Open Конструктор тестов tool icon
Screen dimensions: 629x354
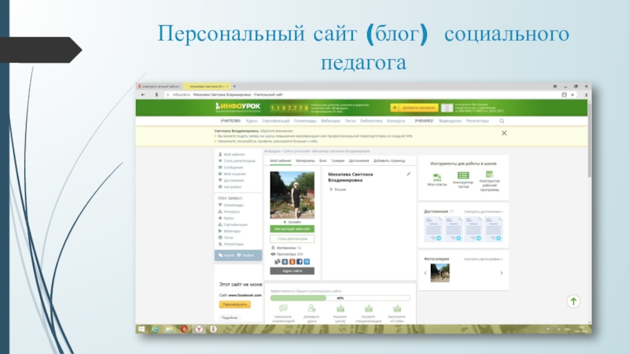tap(463, 176)
